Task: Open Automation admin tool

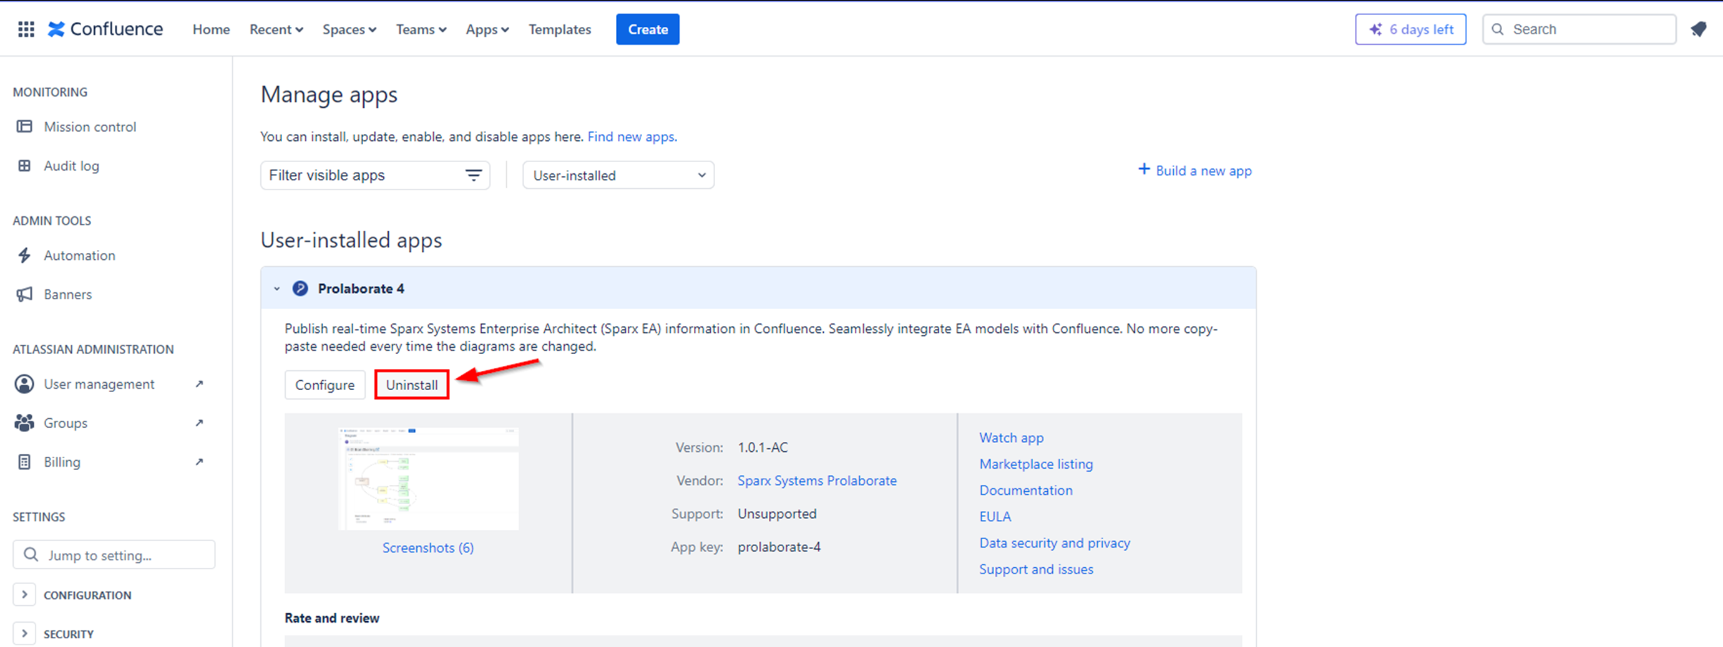Action: coord(80,256)
